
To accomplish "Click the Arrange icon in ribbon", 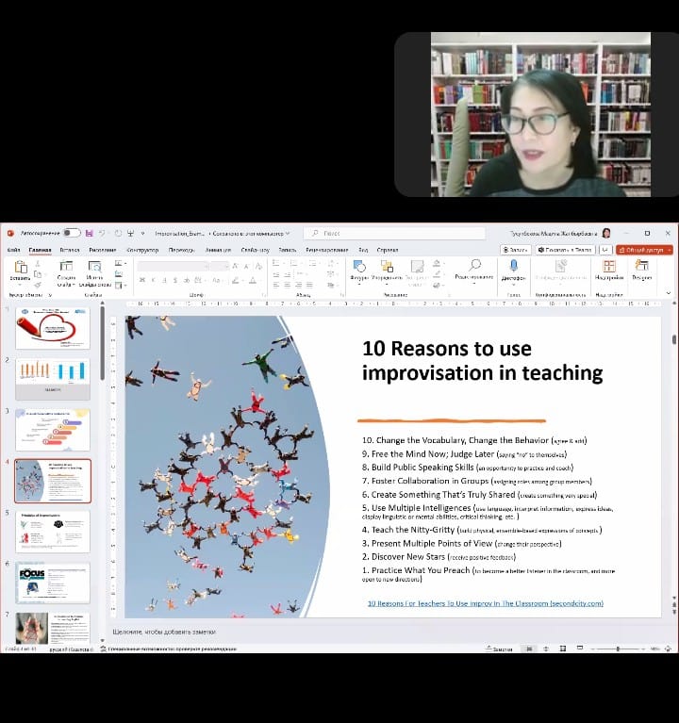I will pyautogui.click(x=387, y=268).
